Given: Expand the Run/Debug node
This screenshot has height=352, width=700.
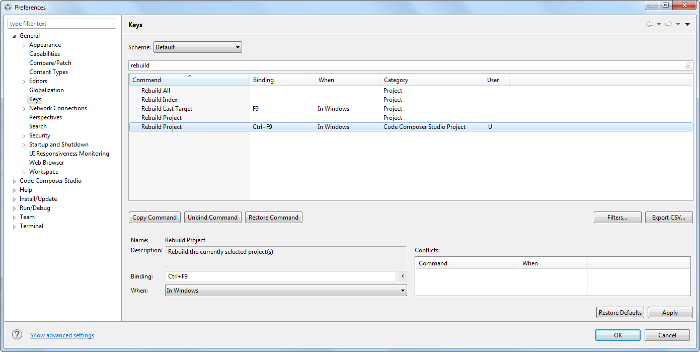Looking at the screenshot, I should click(x=15, y=208).
